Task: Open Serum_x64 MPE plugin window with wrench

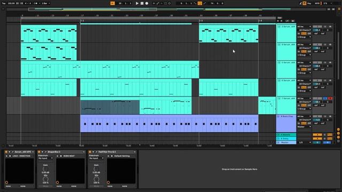Action: coord(13,151)
